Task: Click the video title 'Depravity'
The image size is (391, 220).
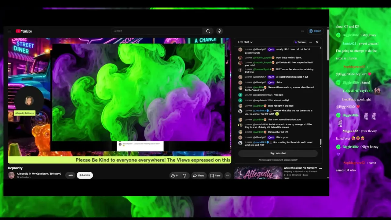Action: point(15,168)
